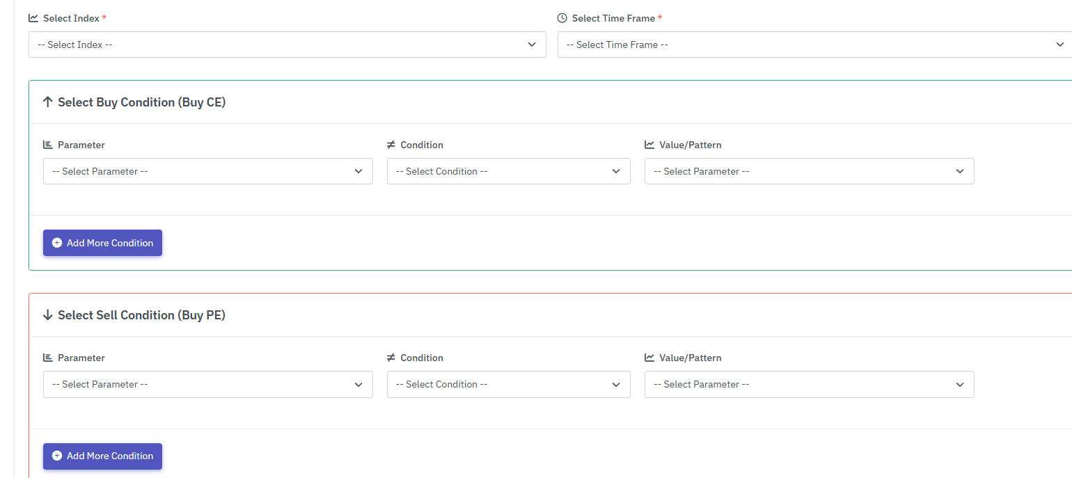Image resolution: width=1072 pixels, height=478 pixels.
Task: Click Add More Condition under Sell PE
Action: pos(102,456)
